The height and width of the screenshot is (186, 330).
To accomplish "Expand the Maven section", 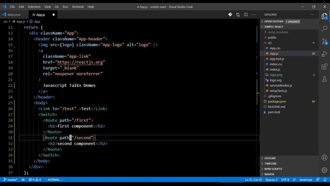I will pyautogui.click(x=269, y=174).
